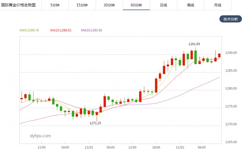Viewport: 244px width, 150px height.
Task: Select the 30分钟 interval tab
Action: pos(109,5)
